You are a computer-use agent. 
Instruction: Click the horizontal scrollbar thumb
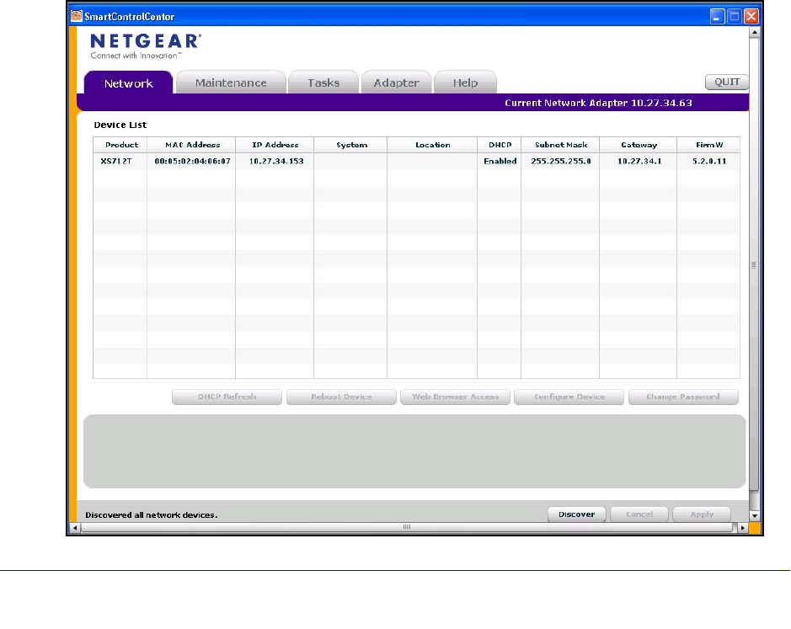coord(407,528)
